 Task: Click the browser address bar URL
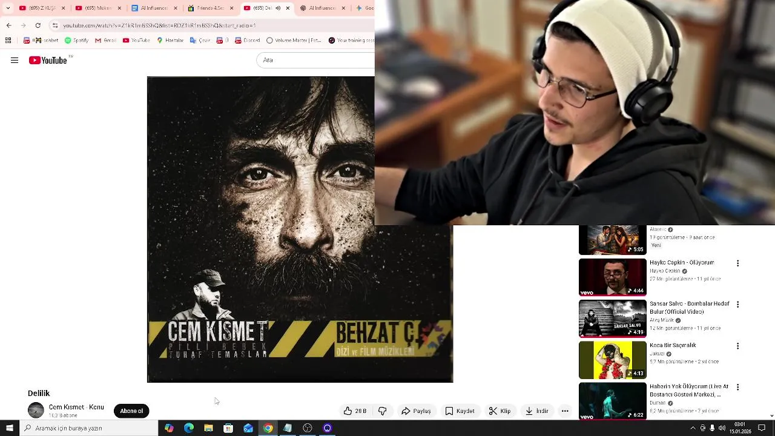coord(159,25)
